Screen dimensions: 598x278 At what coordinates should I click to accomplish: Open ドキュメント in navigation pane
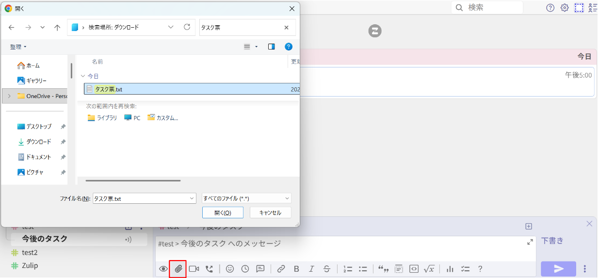tap(34, 157)
